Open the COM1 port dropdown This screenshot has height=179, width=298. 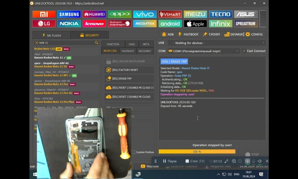click(x=204, y=51)
